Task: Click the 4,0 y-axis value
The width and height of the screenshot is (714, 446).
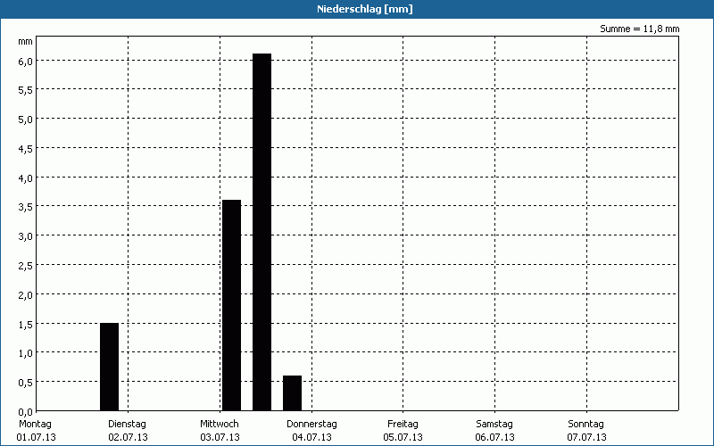Action: (x=26, y=178)
